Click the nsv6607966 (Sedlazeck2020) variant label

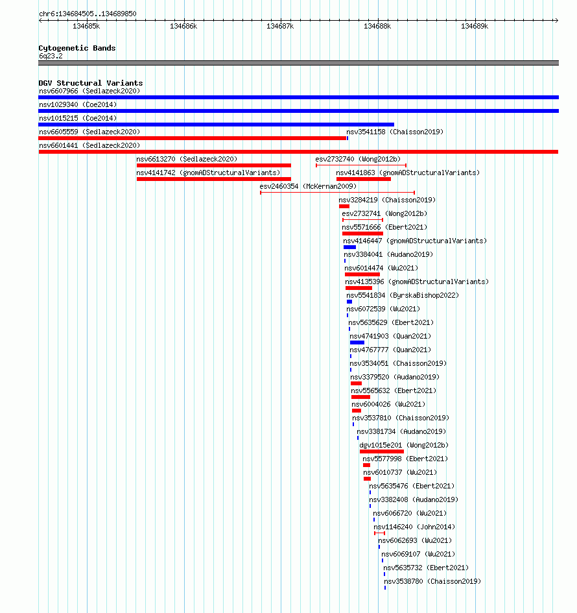[89, 91]
